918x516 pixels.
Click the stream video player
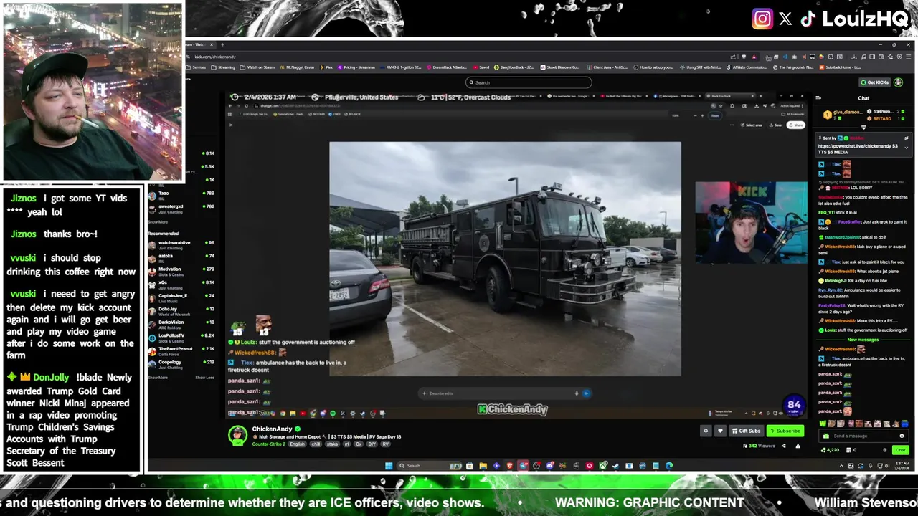pos(516,254)
